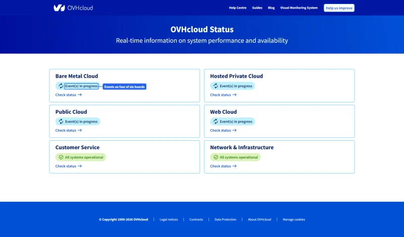
Task: Check status of Customer Service
Action: [x=69, y=166]
